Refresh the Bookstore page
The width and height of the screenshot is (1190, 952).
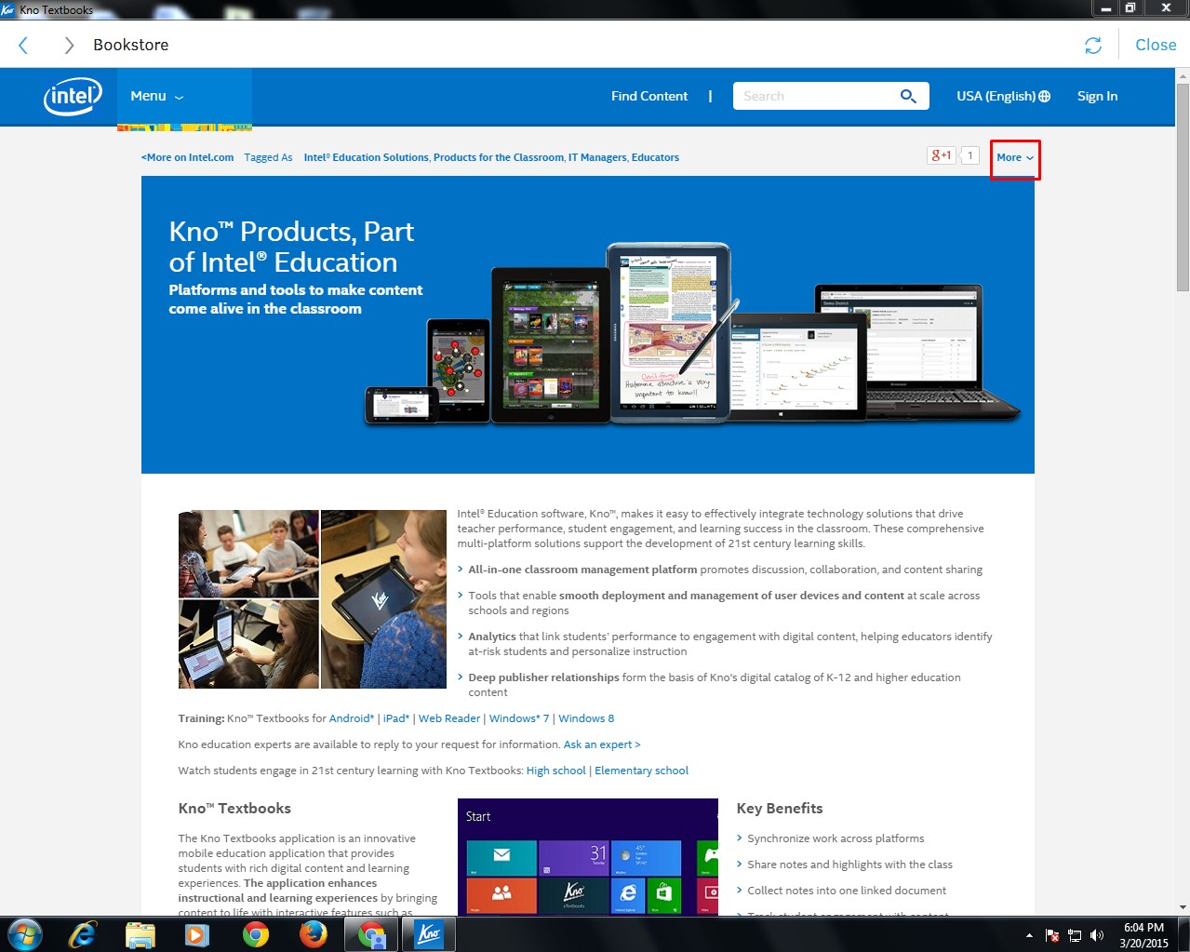[x=1093, y=45]
